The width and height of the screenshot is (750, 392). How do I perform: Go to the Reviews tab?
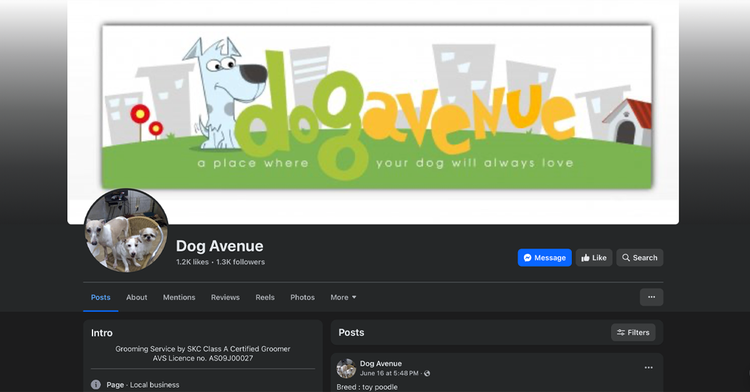coord(226,297)
